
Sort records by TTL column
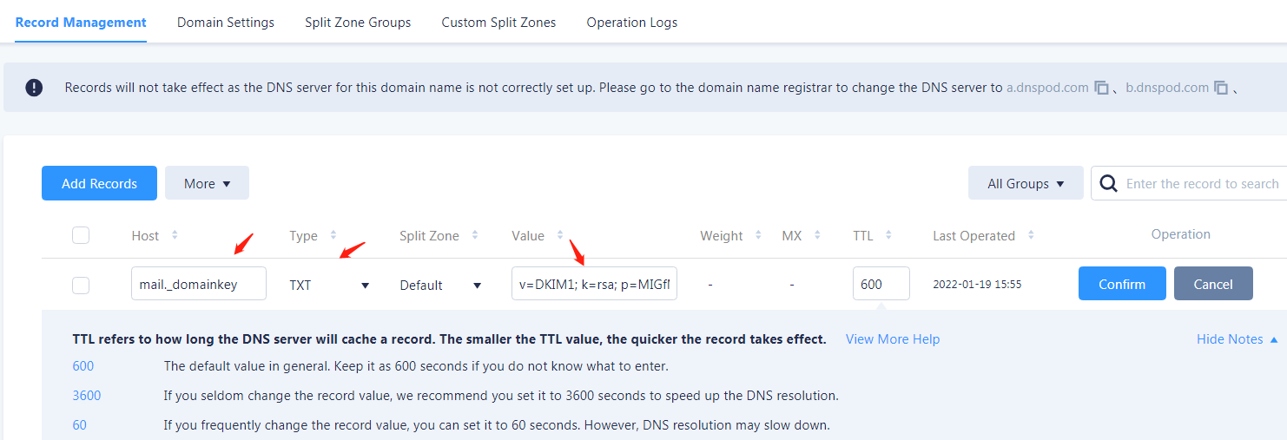pos(889,235)
